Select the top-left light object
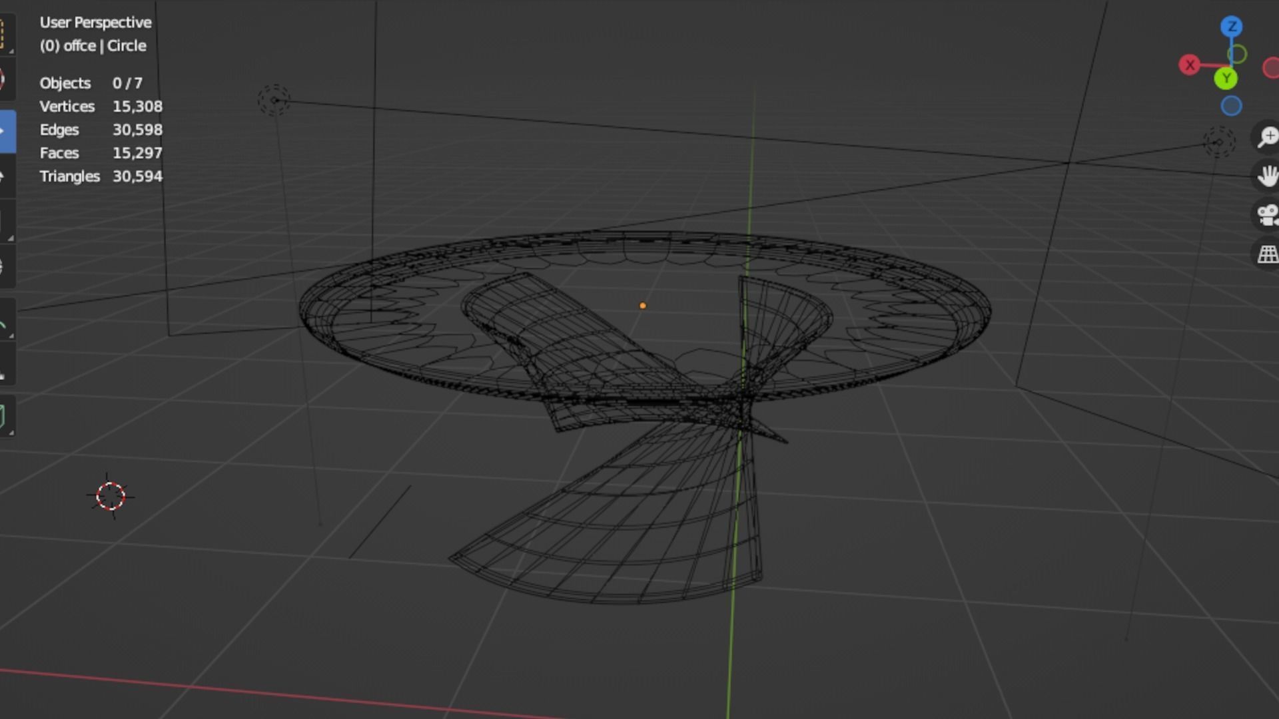Image resolution: width=1279 pixels, height=719 pixels. click(274, 100)
